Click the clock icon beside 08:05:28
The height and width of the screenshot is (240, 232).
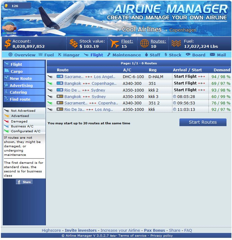pyautogui.click(x=175, y=96)
